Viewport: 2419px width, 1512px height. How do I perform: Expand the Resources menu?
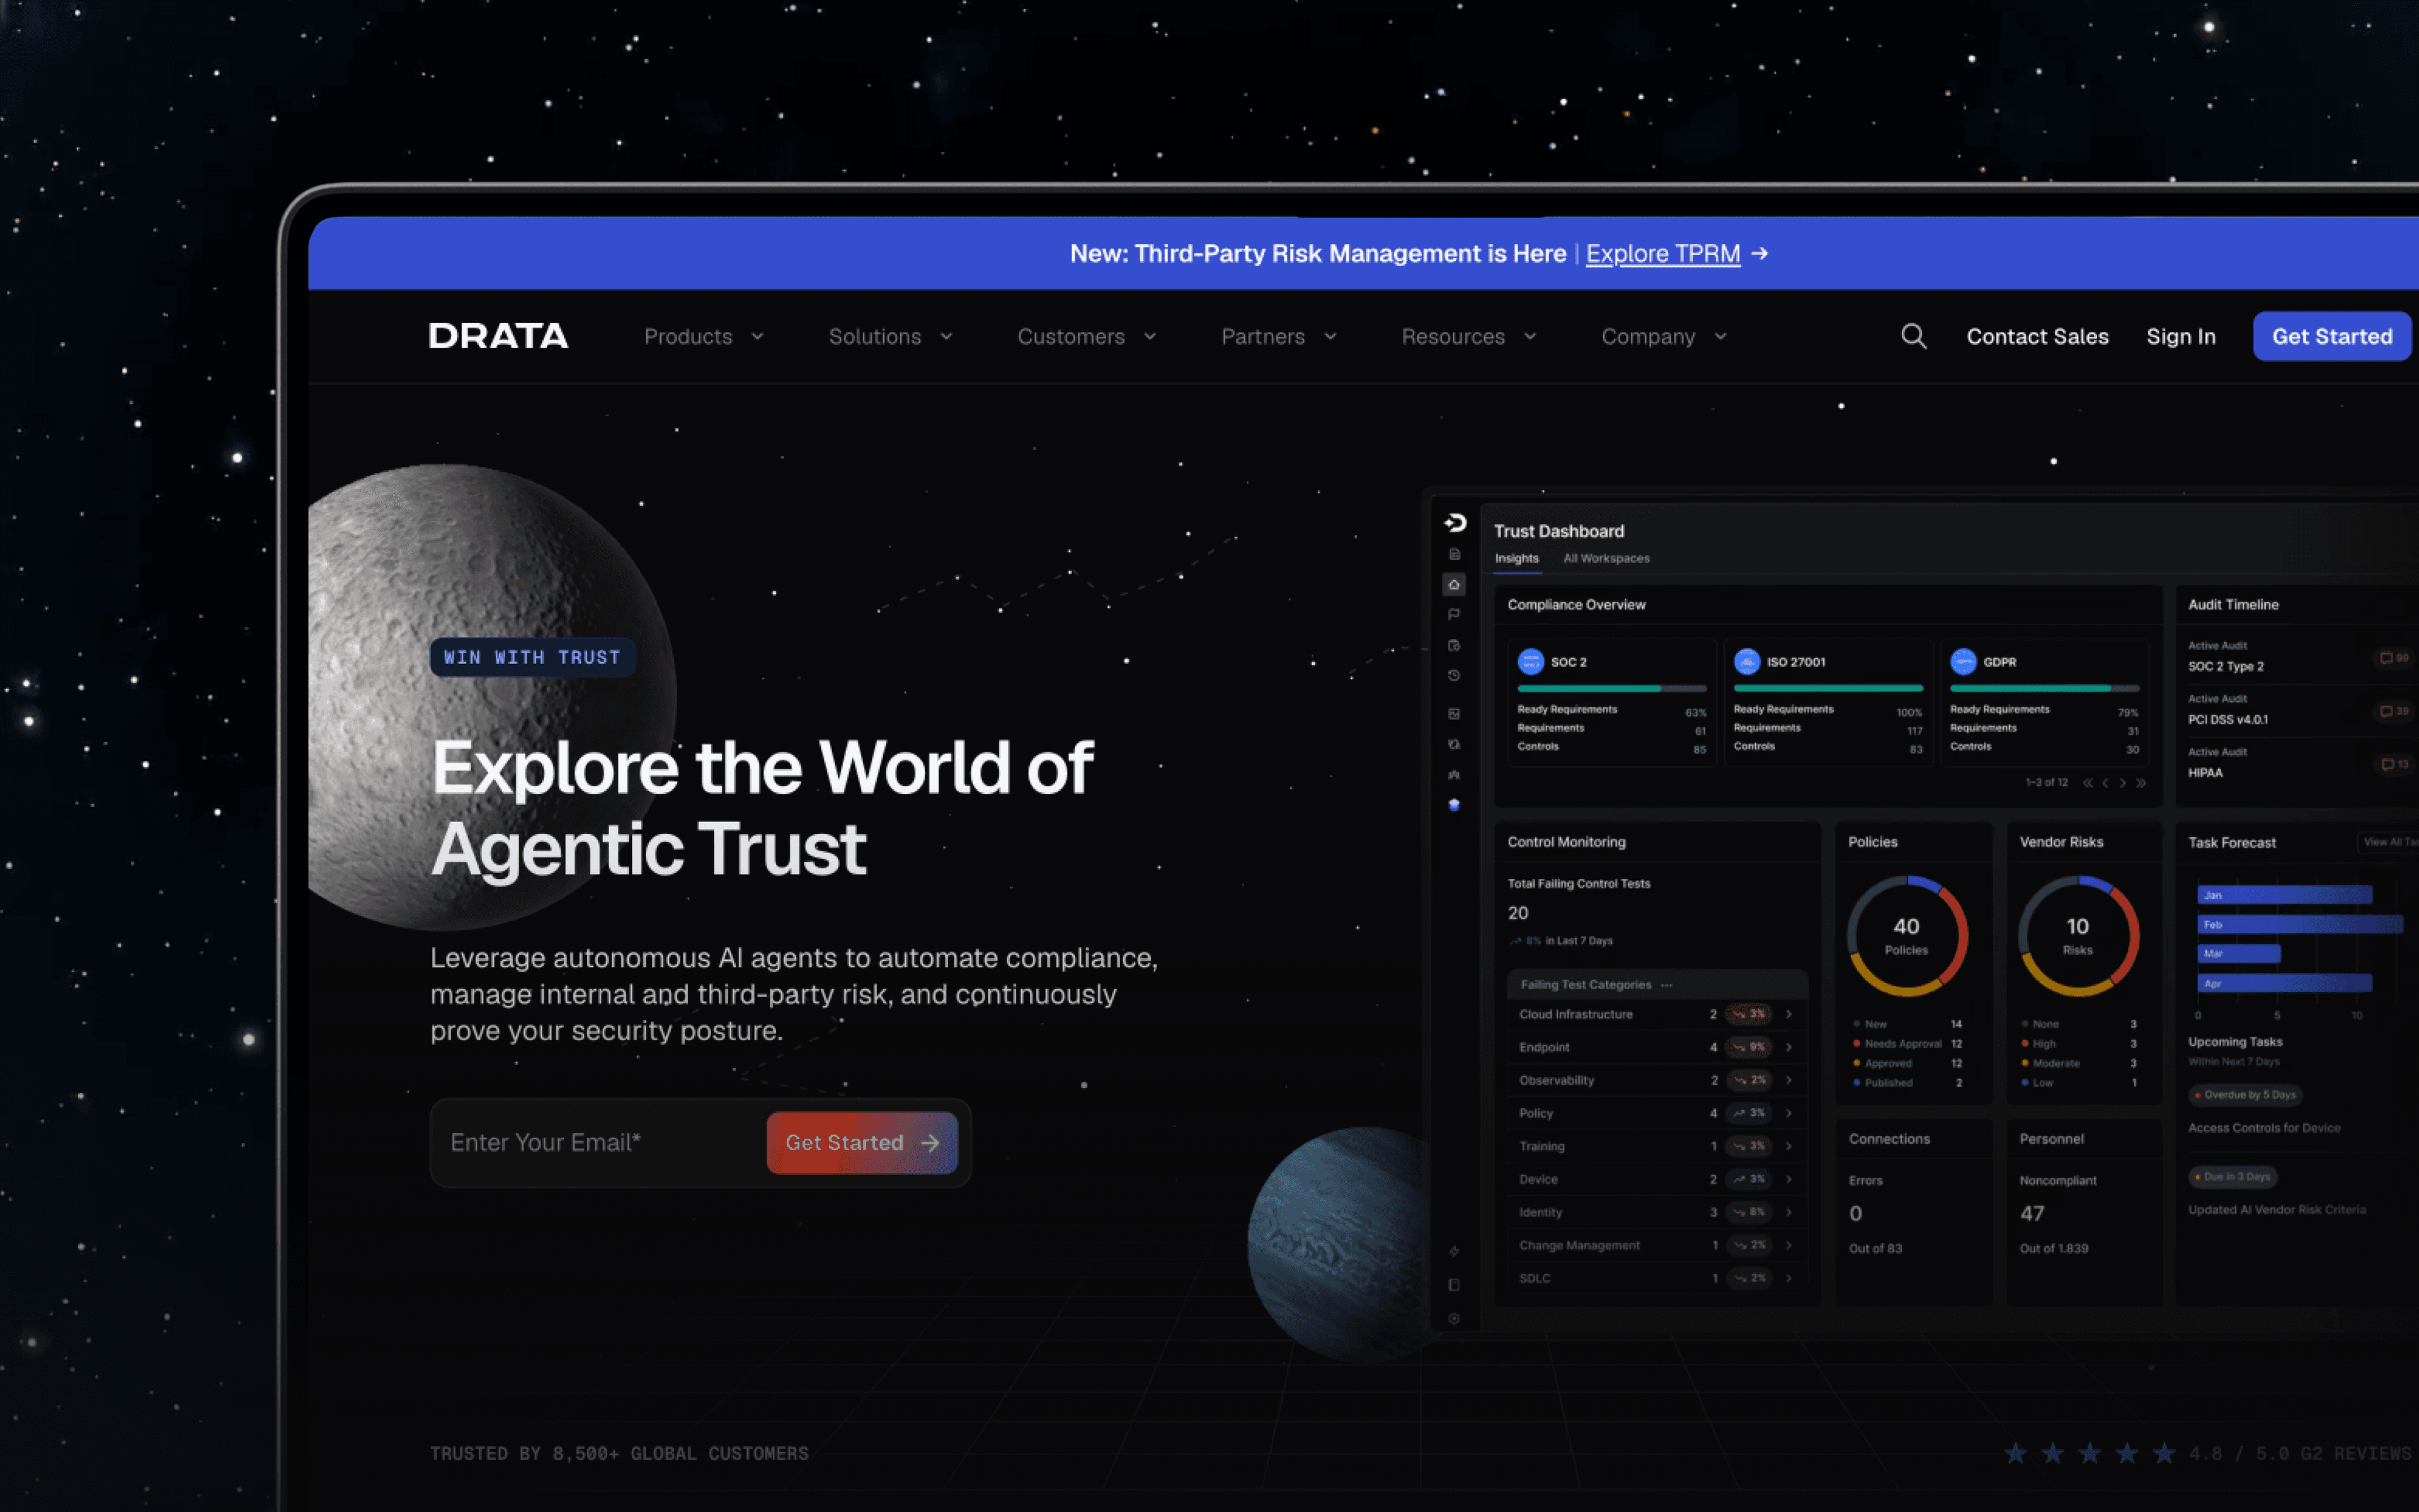[x=1468, y=337]
